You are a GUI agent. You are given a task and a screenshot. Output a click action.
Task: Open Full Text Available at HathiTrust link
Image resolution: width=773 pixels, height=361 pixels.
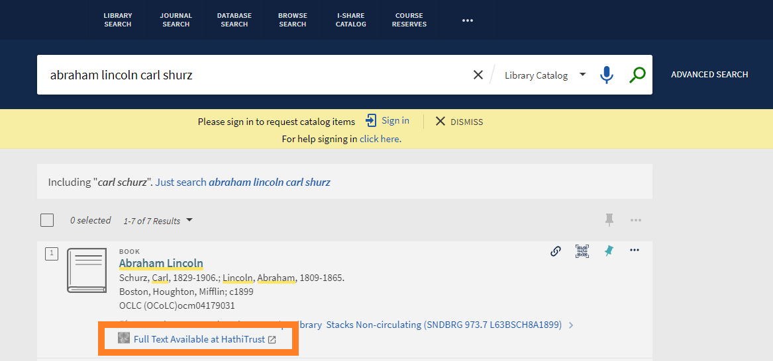click(x=199, y=339)
